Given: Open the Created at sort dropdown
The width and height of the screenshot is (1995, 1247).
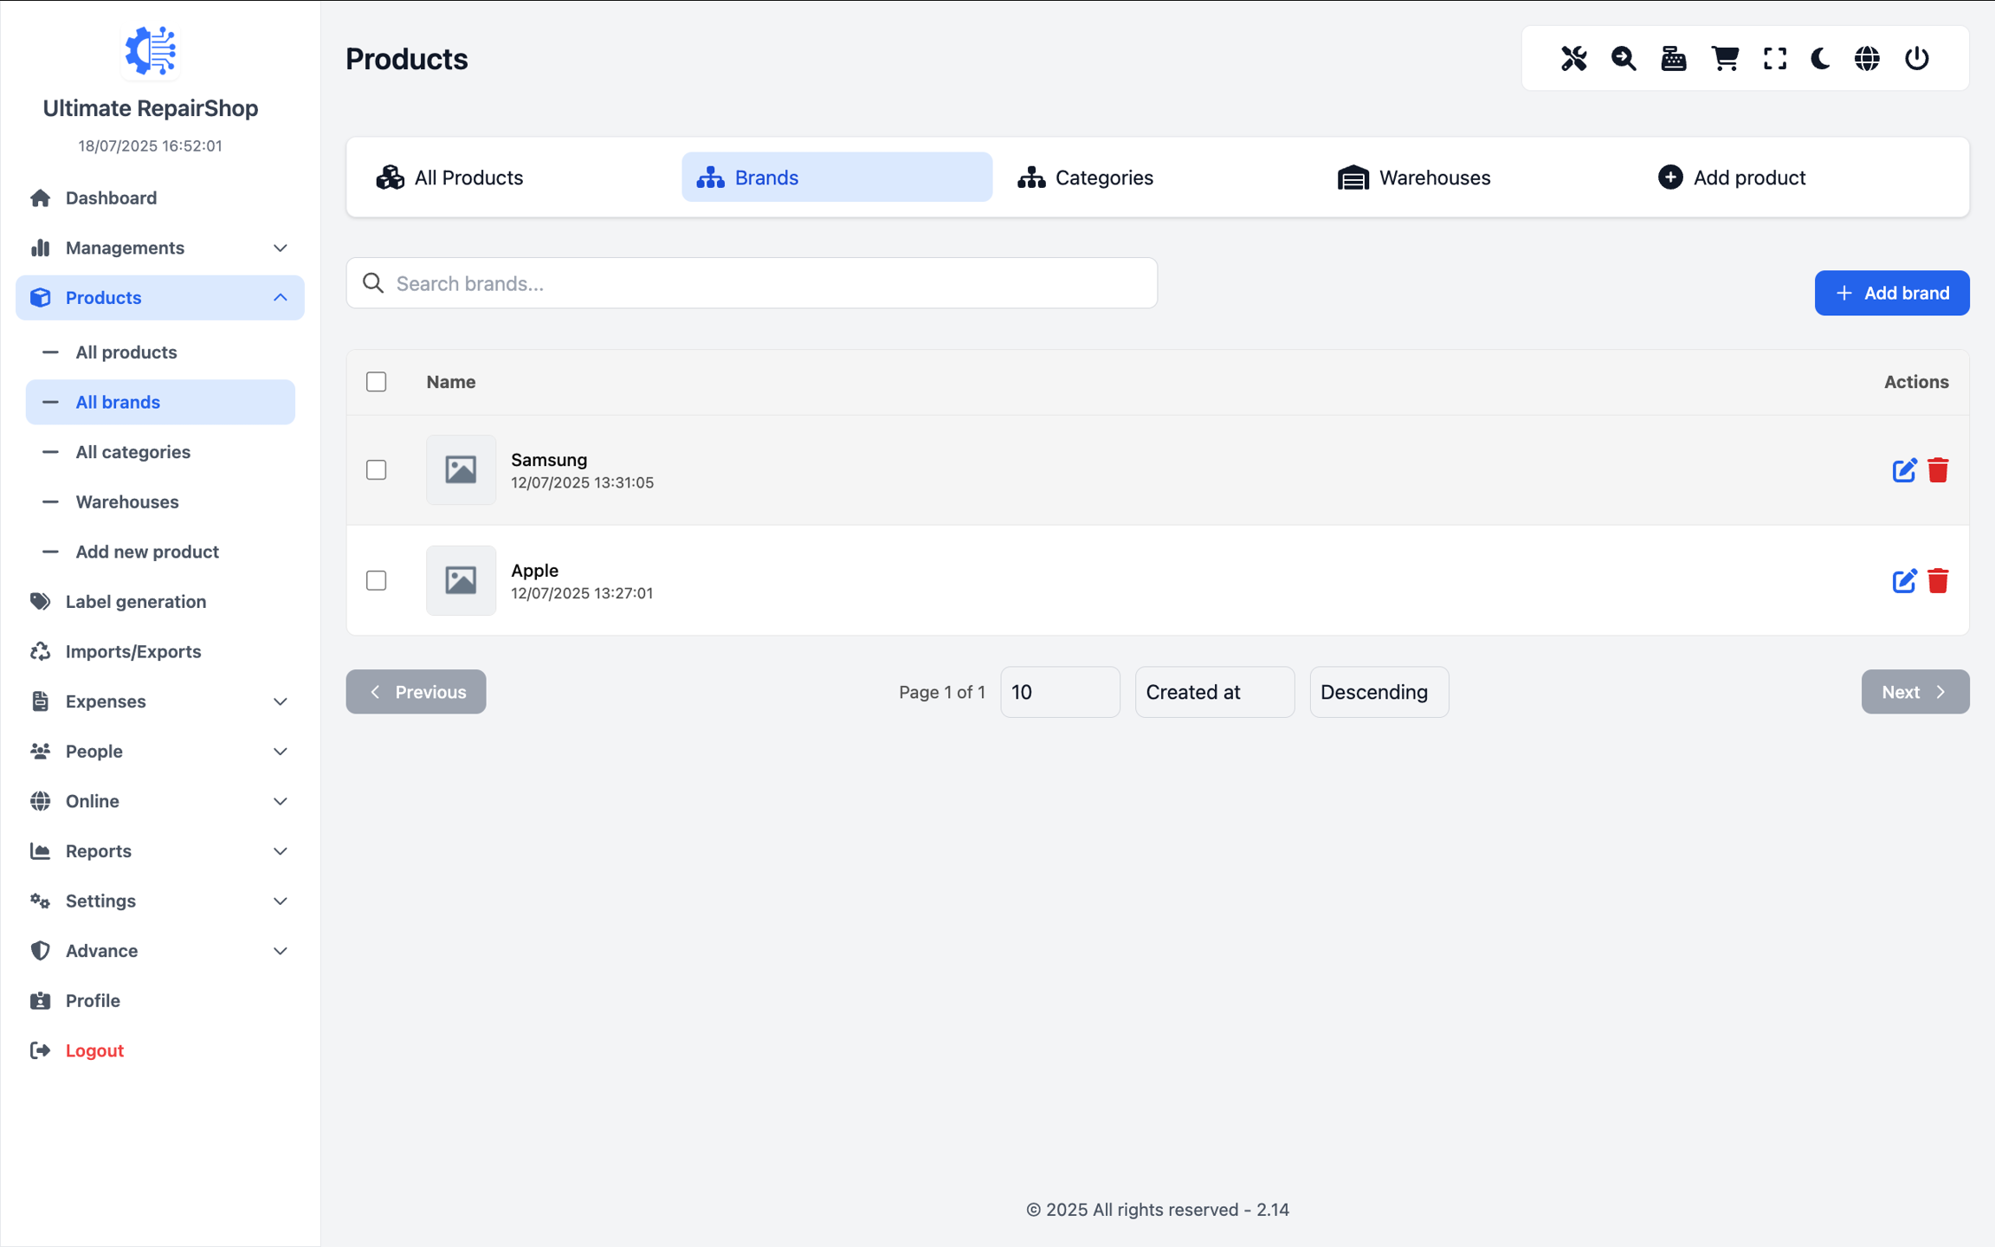Looking at the screenshot, I should pyautogui.click(x=1214, y=692).
